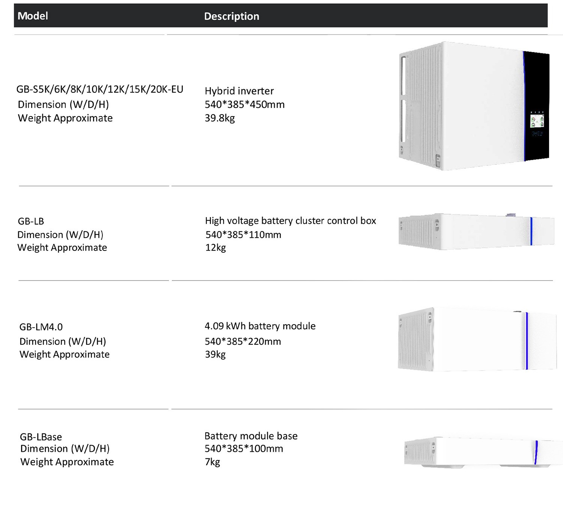Select the GB-LB model name
Image resolution: width=563 pixels, height=510 pixels.
pyautogui.click(x=31, y=221)
